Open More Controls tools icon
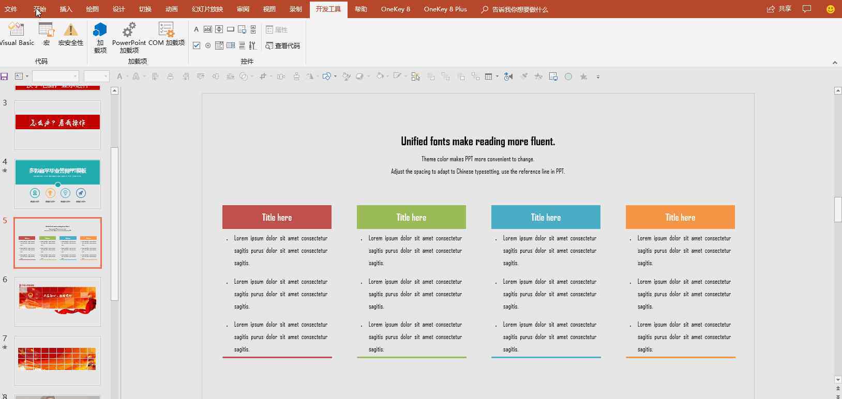The image size is (842, 399). tap(253, 45)
